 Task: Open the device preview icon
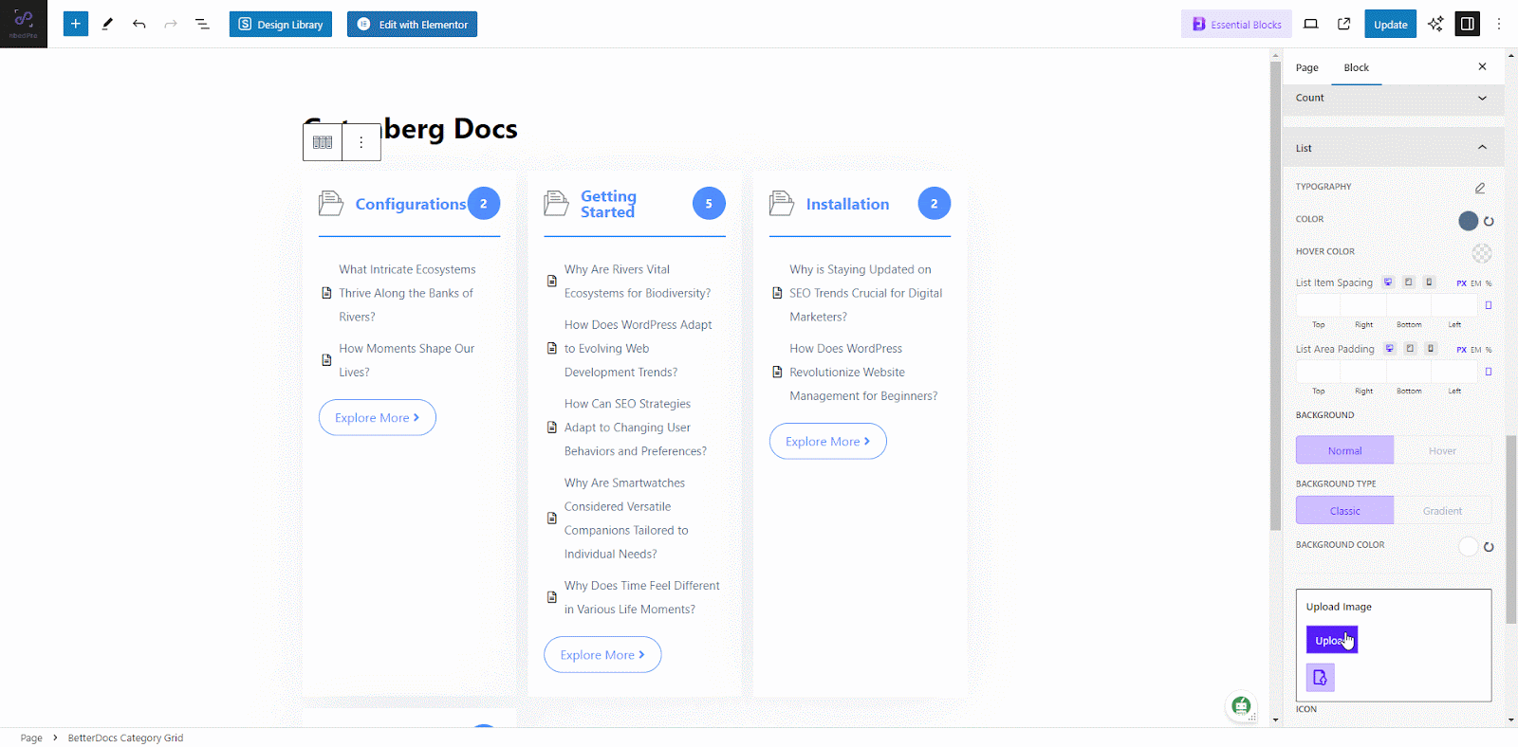coord(1311,24)
